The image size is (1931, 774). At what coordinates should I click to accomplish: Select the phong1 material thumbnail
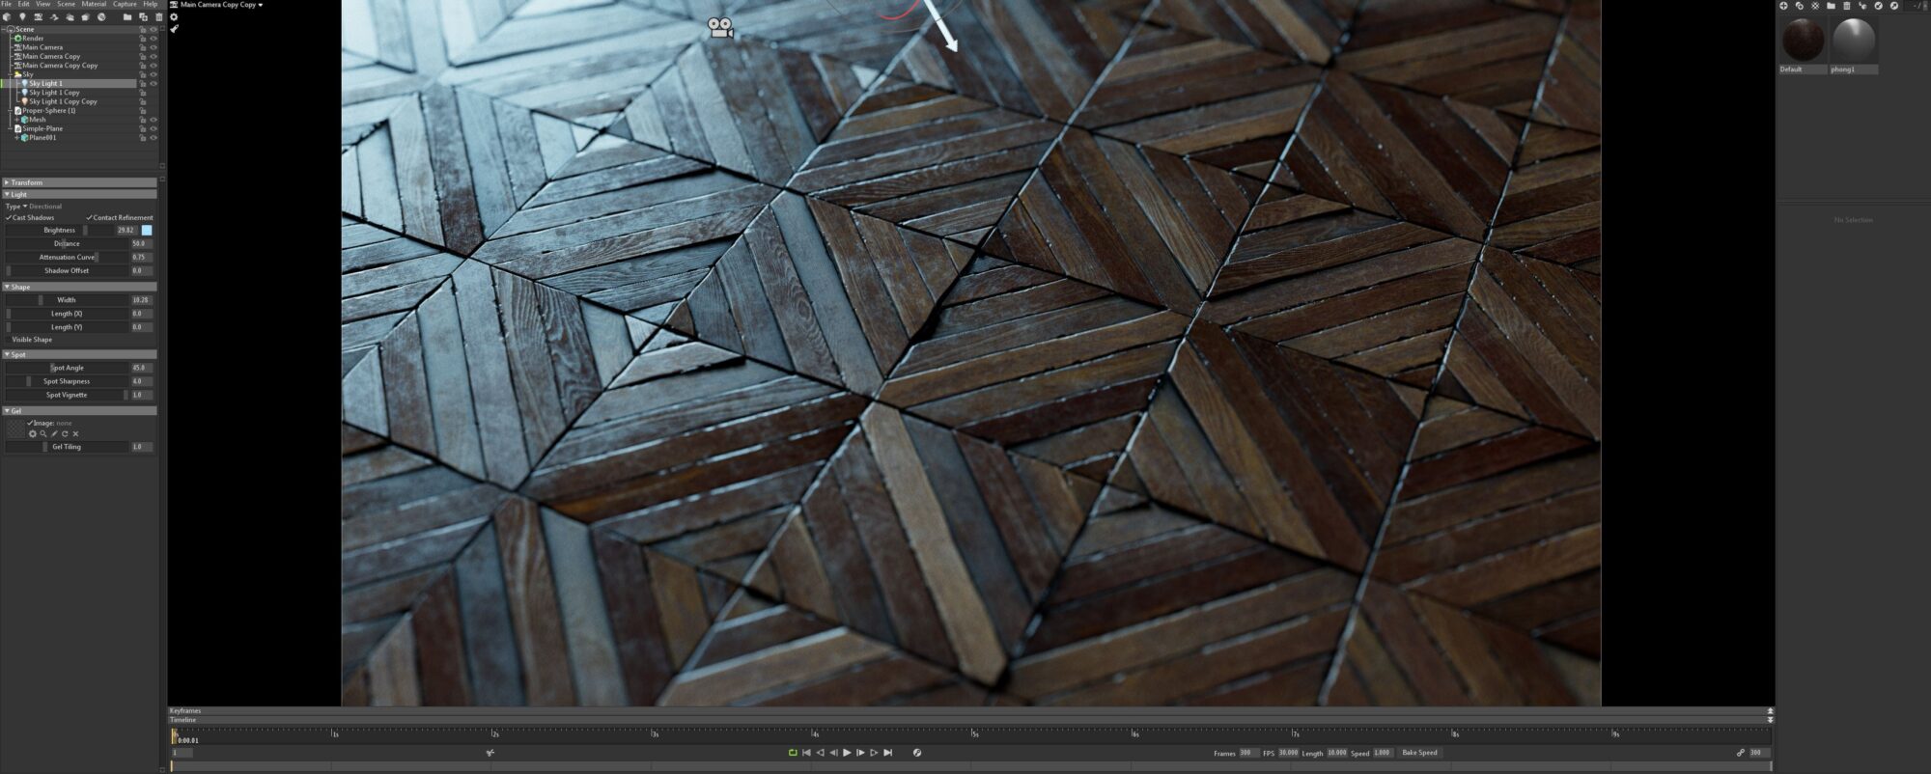coord(1854,41)
